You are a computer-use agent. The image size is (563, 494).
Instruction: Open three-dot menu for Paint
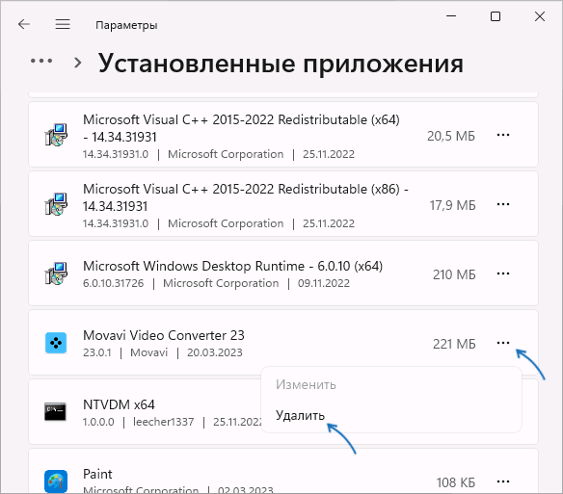[503, 481]
